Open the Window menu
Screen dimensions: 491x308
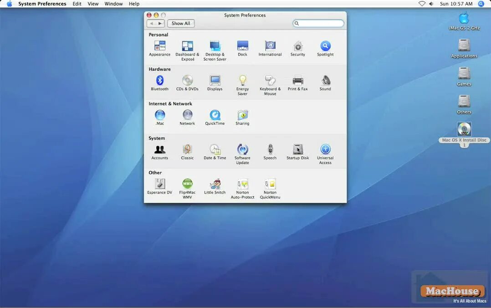113,4
